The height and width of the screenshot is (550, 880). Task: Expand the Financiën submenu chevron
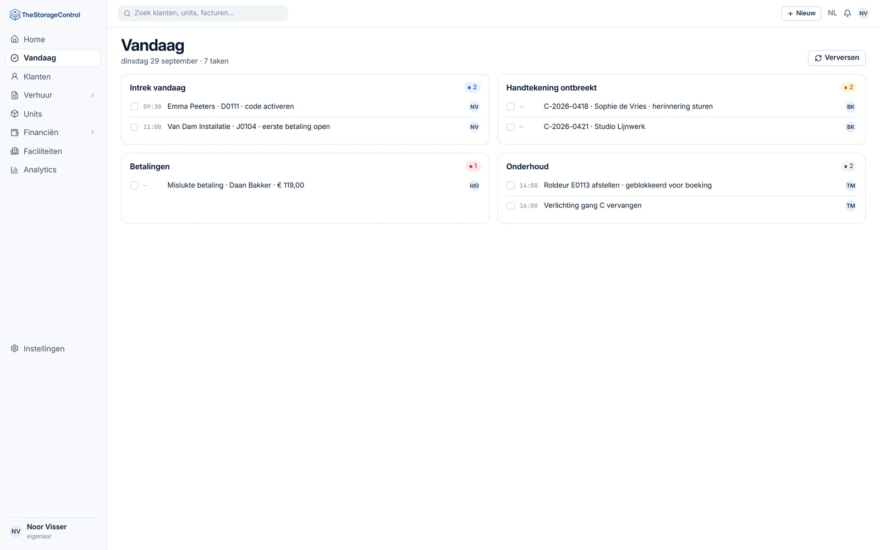92,133
